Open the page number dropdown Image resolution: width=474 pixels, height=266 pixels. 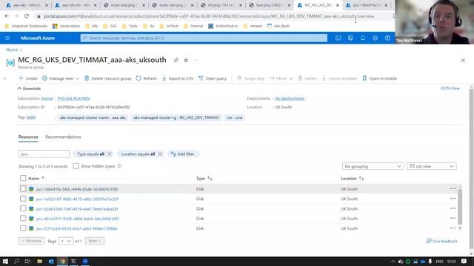[x=66, y=241]
